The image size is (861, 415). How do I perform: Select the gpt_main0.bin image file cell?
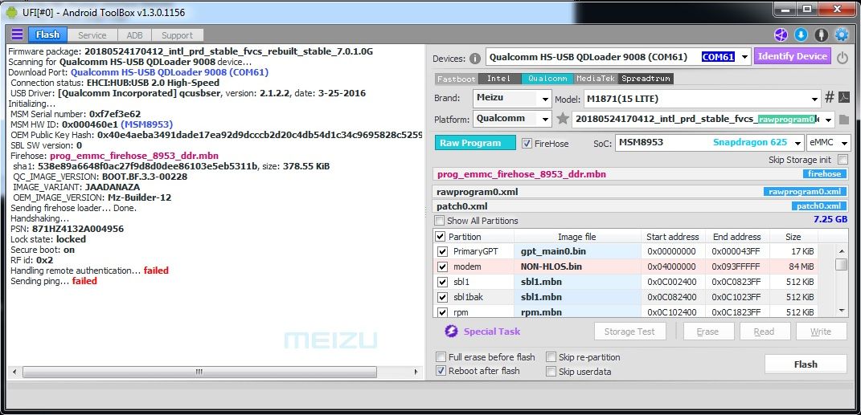pyautogui.click(x=578, y=251)
